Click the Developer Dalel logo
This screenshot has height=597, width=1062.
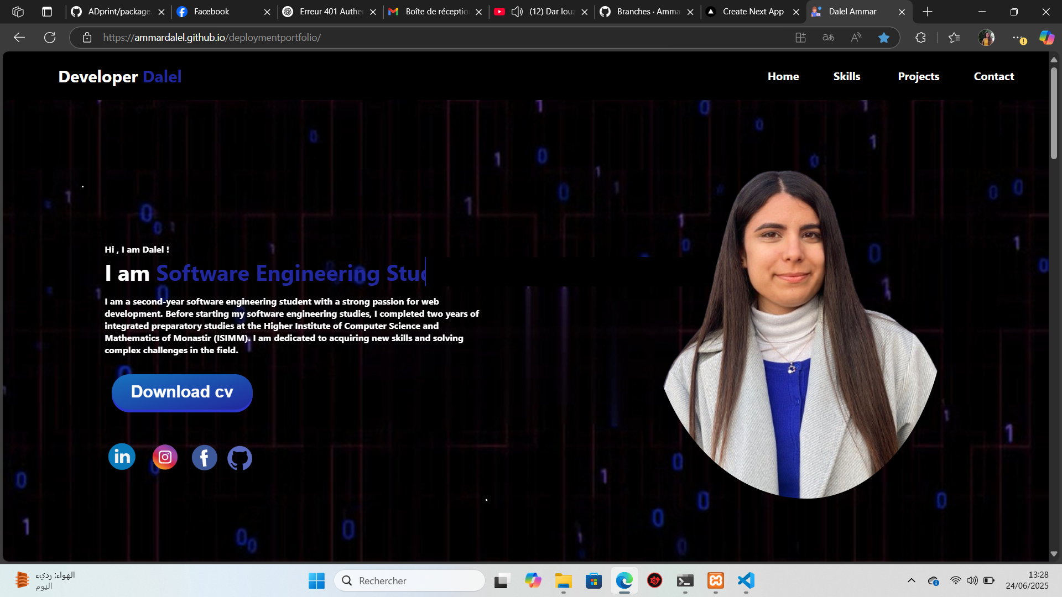(120, 76)
